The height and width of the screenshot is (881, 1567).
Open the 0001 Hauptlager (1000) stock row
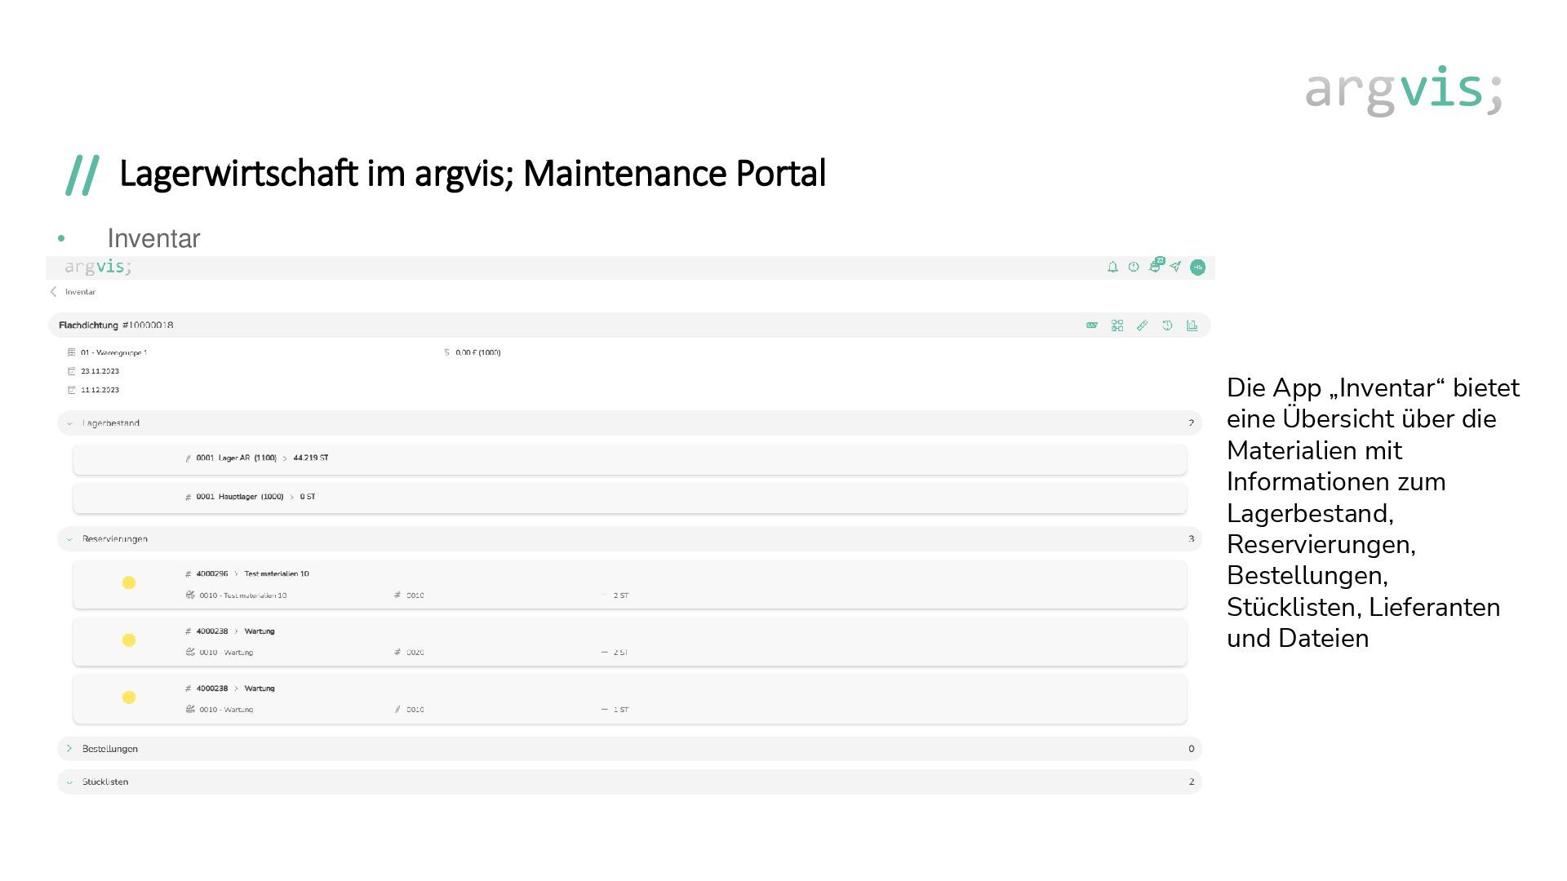[x=629, y=498]
